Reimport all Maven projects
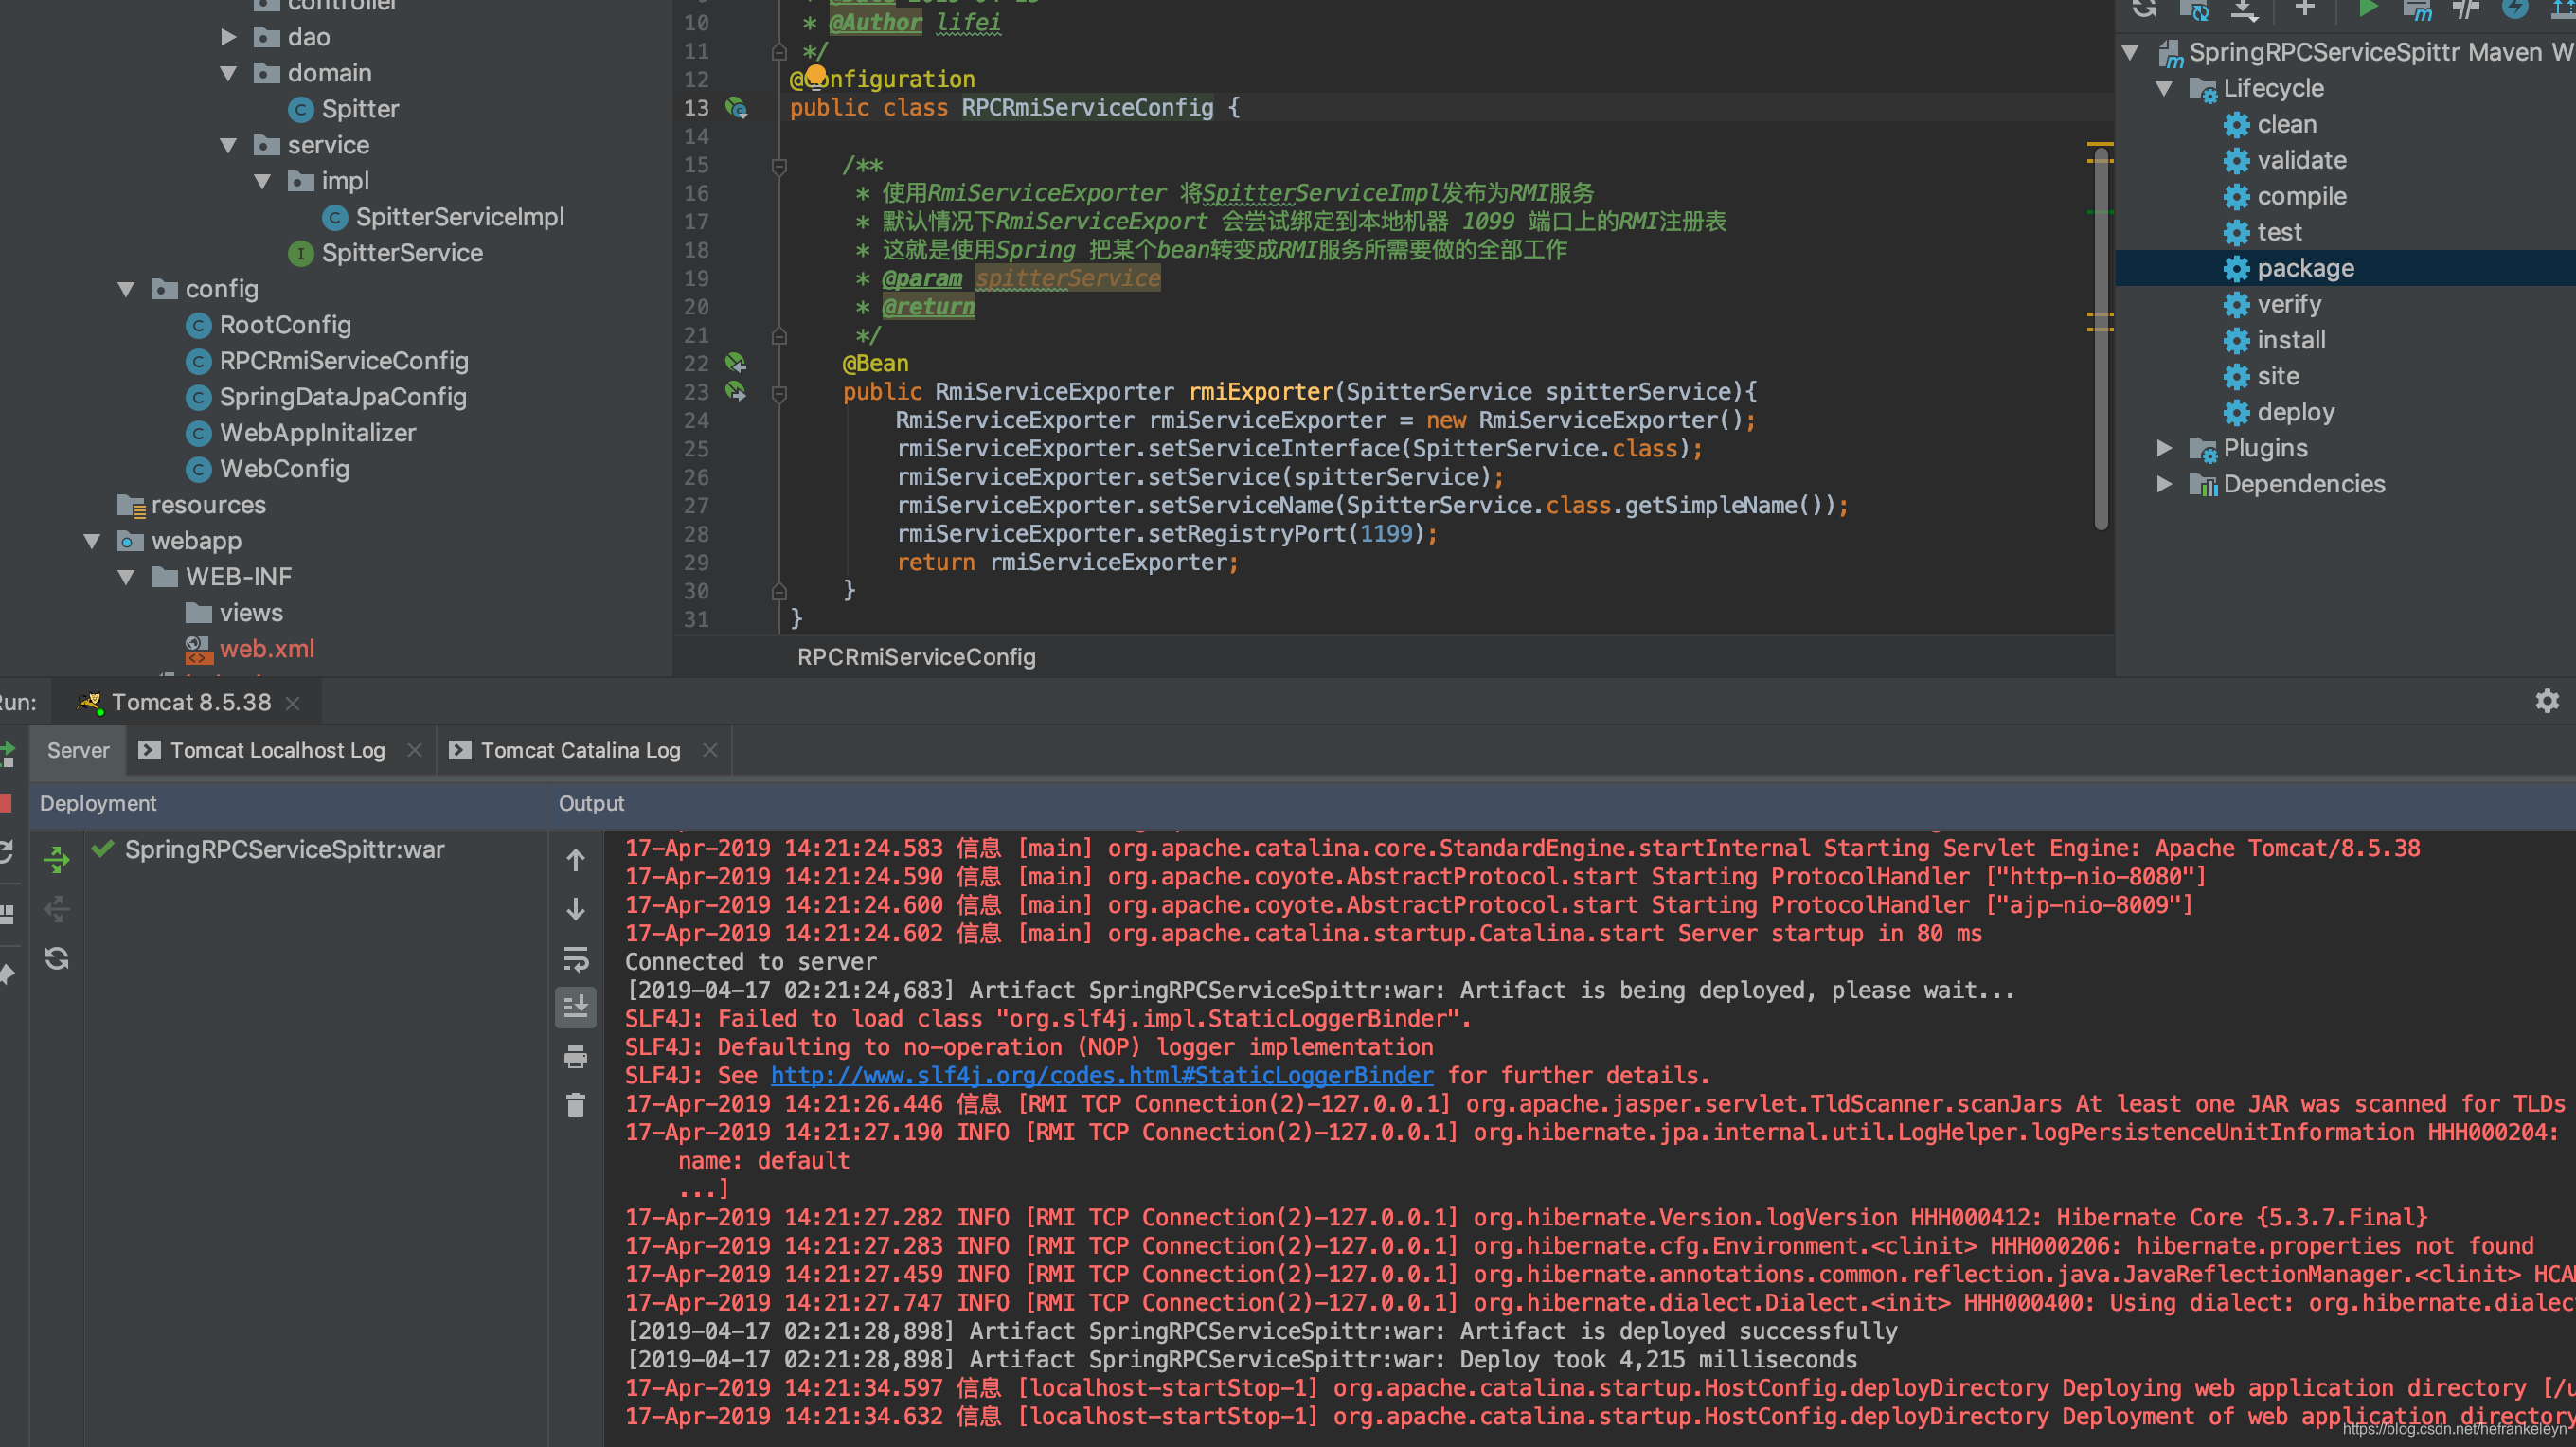Viewport: 2576px width, 1447px height. pos(2144,9)
